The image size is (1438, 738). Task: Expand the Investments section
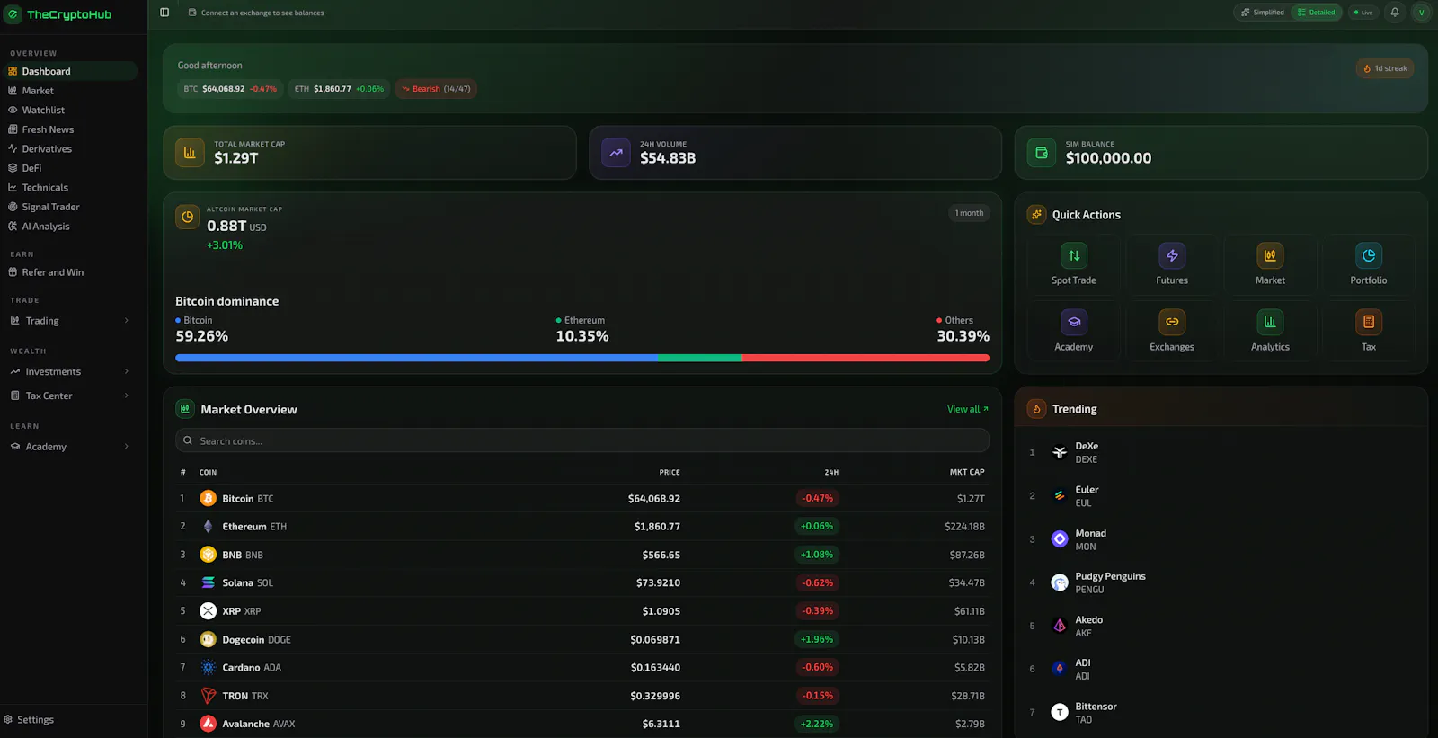point(70,371)
